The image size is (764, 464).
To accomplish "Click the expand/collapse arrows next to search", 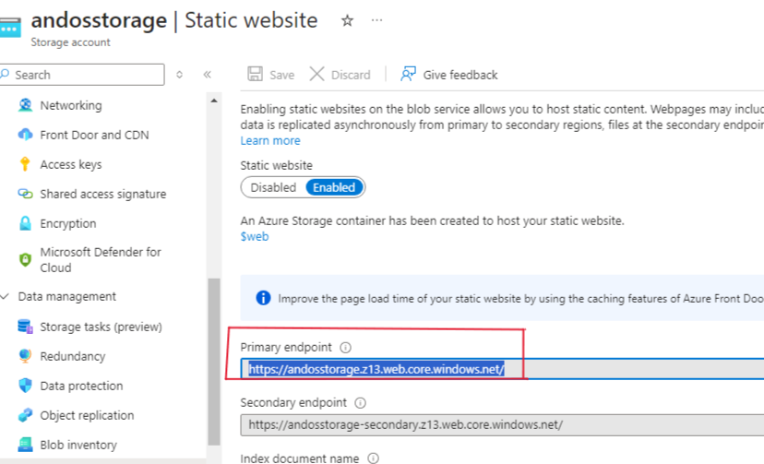I will click(179, 75).
